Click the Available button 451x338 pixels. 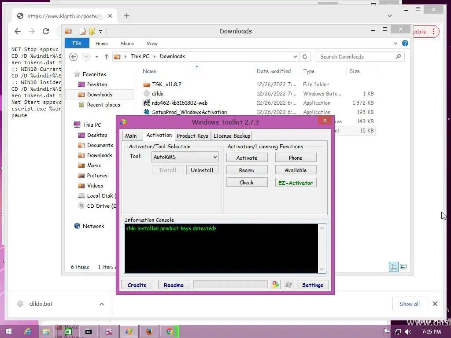click(296, 170)
